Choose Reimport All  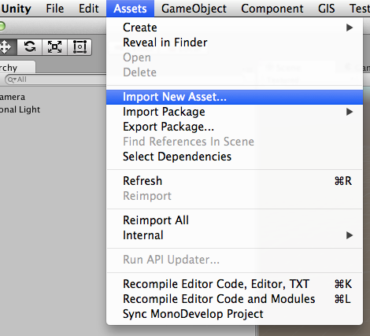[235, 220]
